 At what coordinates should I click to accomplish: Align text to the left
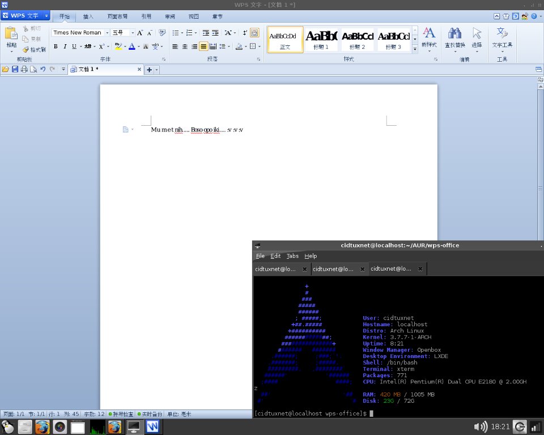point(175,46)
